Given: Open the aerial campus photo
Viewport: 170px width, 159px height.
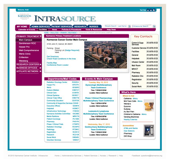Looking at the screenshot, I should [x=106, y=55].
